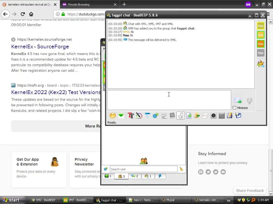273x204 pixels.
Task: Click Share Feedback button
Action: tap(250, 190)
